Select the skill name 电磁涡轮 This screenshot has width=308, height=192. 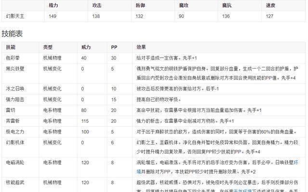coord(15,162)
